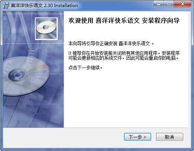Click the line 可能会更新相应的系统文件

pyautogui.click(x=124, y=58)
